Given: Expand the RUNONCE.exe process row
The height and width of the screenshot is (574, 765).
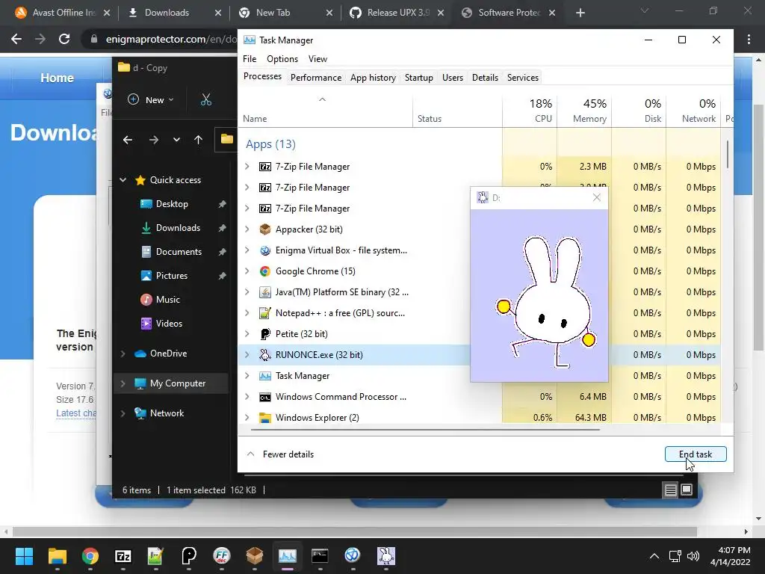Looking at the screenshot, I should pyautogui.click(x=247, y=355).
